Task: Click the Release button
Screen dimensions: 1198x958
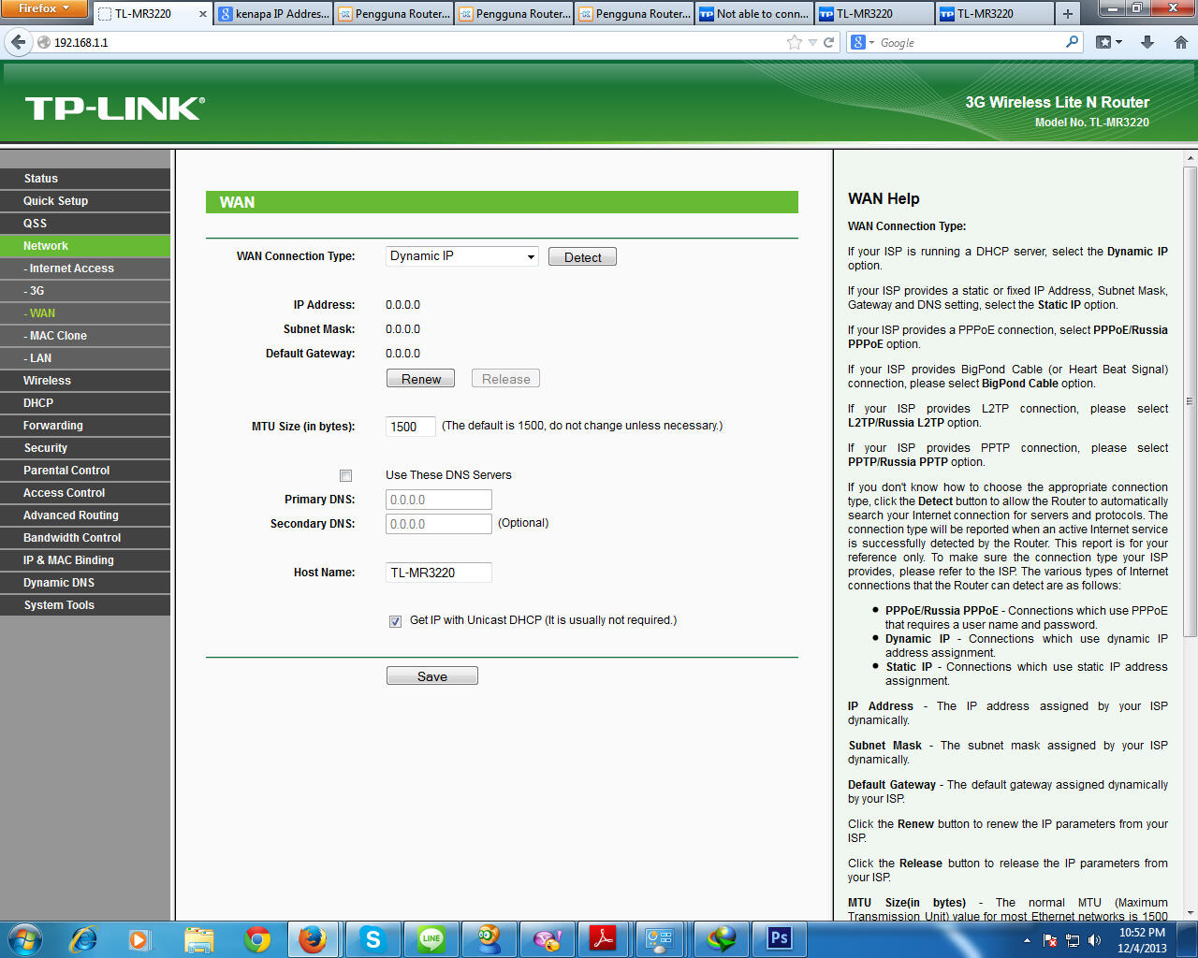Action: point(505,379)
